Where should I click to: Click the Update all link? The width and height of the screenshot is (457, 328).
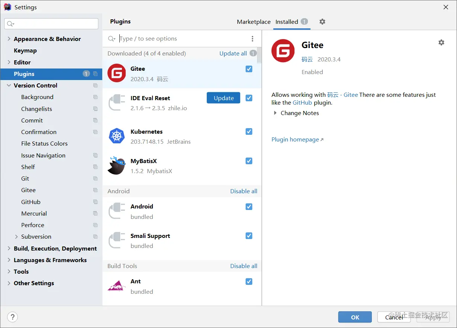click(x=233, y=53)
